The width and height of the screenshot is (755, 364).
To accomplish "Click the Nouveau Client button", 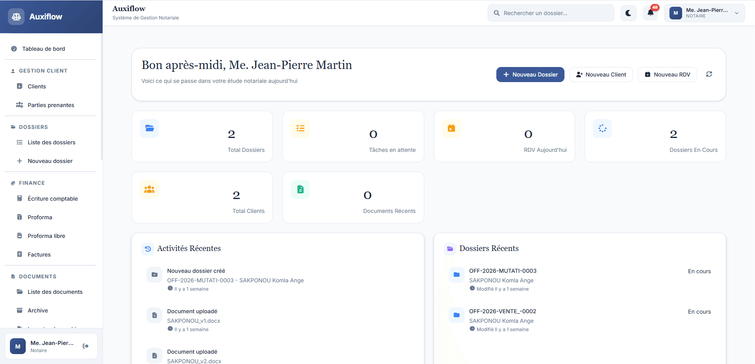I will coord(601,75).
